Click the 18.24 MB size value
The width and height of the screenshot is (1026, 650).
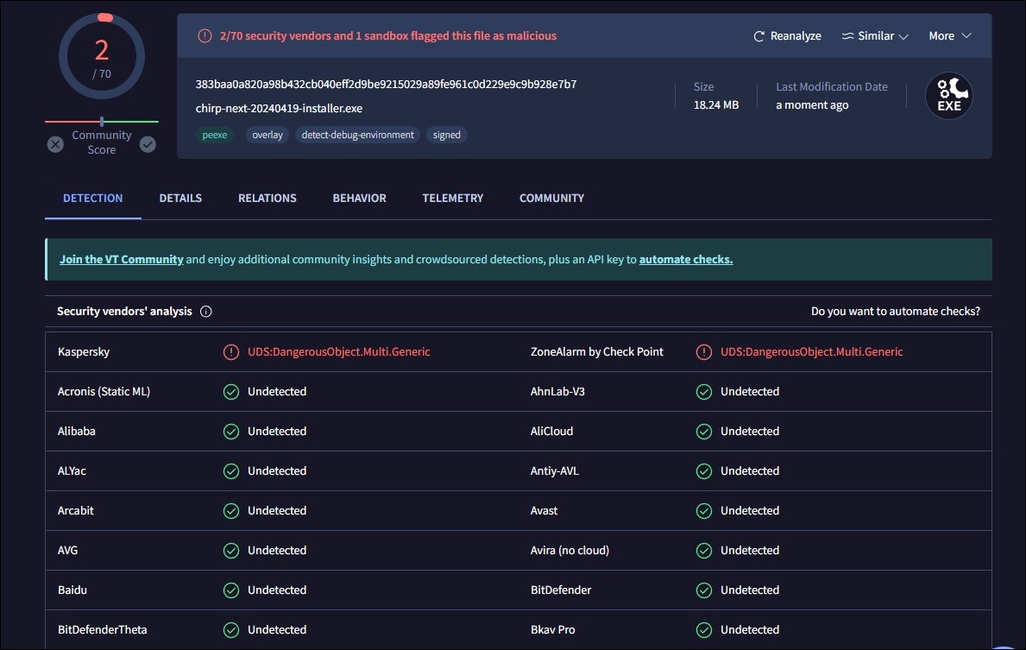coord(716,104)
